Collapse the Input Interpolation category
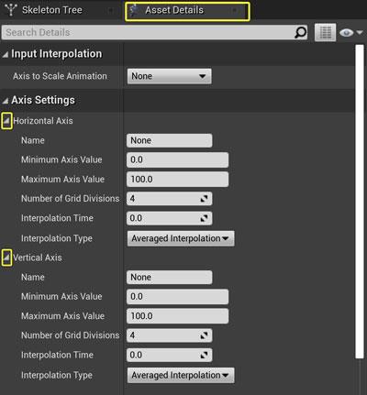This screenshot has height=395, width=367. point(6,54)
